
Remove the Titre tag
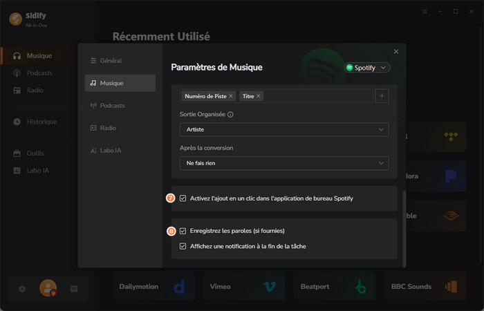[x=259, y=96]
